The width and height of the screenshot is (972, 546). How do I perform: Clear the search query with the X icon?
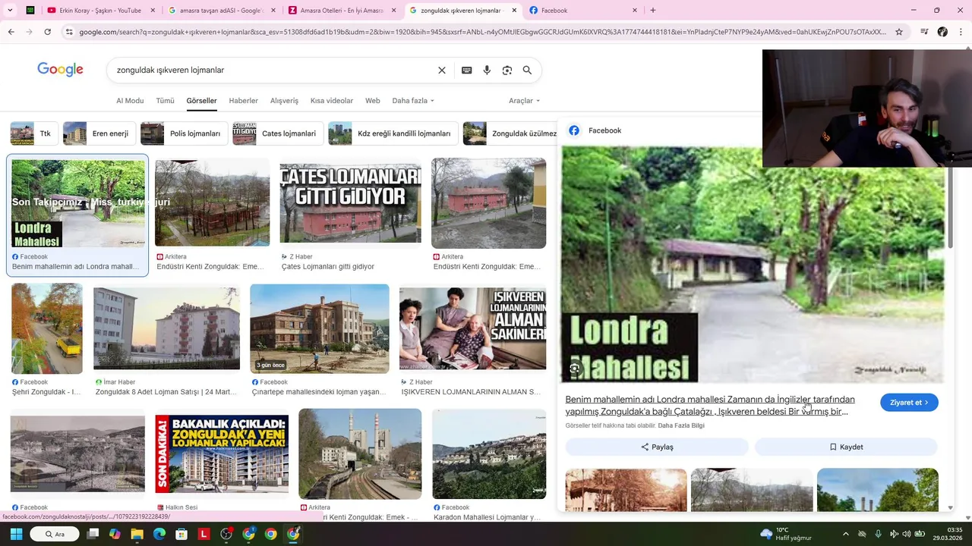(441, 70)
